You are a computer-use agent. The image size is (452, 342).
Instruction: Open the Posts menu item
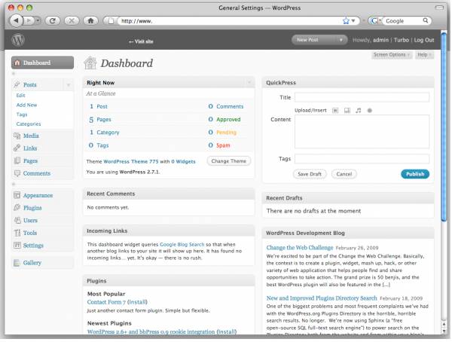point(29,85)
